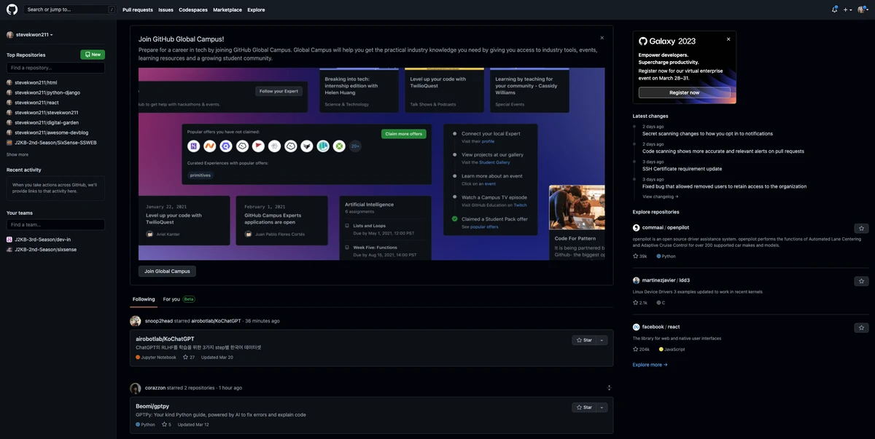Open the Beomi/gptpy repository title
The image size is (875, 439).
point(152,406)
